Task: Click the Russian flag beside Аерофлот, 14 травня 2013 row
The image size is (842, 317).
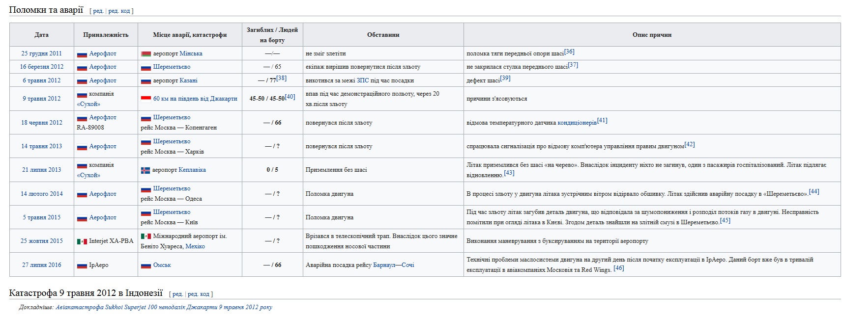Action: pos(82,147)
